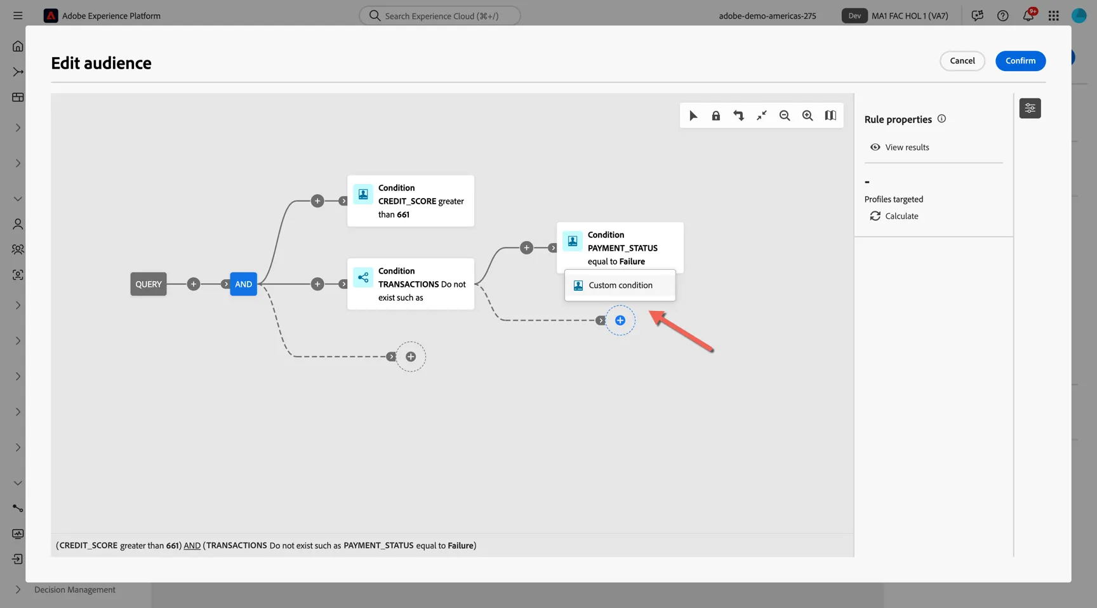Select the AND operator node
Image resolution: width=1097 pixels, height=608 pixels.
243,284
